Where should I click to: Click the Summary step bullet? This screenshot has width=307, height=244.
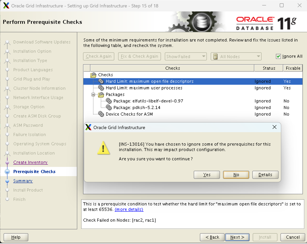7,181
